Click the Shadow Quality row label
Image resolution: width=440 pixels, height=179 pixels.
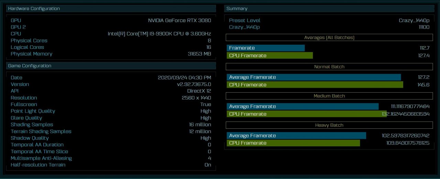coord(30,138)
